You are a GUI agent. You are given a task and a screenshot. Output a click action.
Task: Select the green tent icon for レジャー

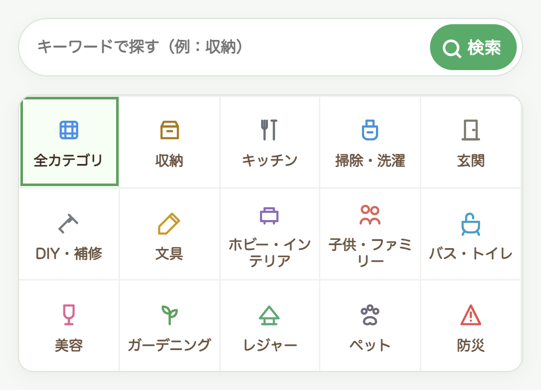(x=269, y=315)
